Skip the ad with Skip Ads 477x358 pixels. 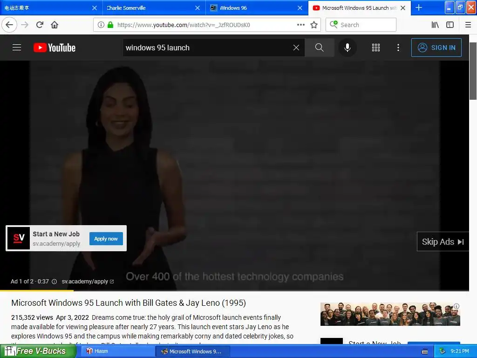(443, 242)
